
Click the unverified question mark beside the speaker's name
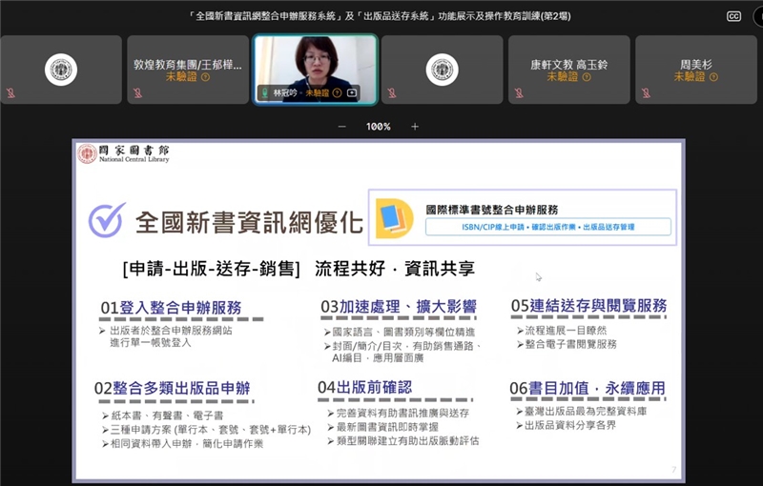[x=336, y=93]
